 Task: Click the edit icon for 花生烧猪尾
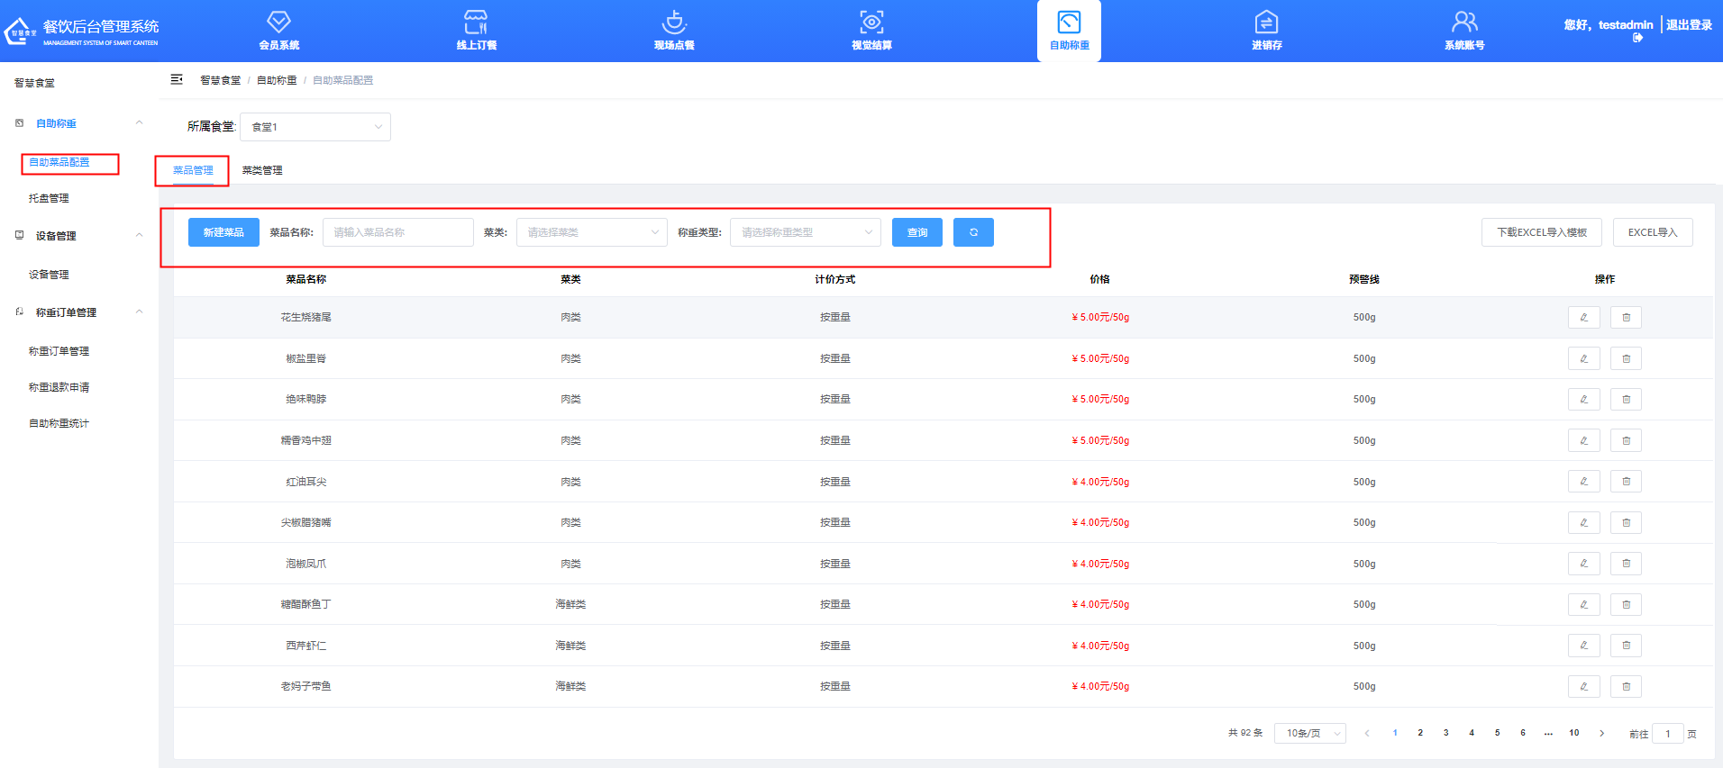pyautogui.click(x=1583, y=318)
